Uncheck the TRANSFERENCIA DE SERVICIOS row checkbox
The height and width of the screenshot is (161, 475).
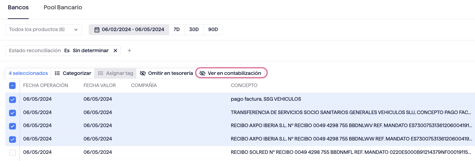pyautogui.click(x=12, y=113)
